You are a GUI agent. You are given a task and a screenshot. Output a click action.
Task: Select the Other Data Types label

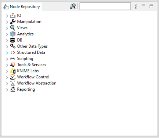pyautogui.click(x=32, y=46)
